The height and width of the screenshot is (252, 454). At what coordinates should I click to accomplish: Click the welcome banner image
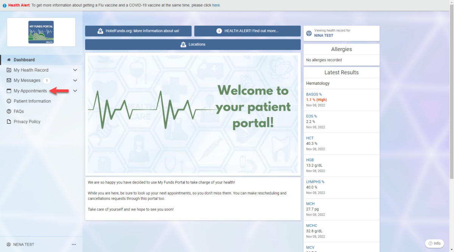coord(193,114)
